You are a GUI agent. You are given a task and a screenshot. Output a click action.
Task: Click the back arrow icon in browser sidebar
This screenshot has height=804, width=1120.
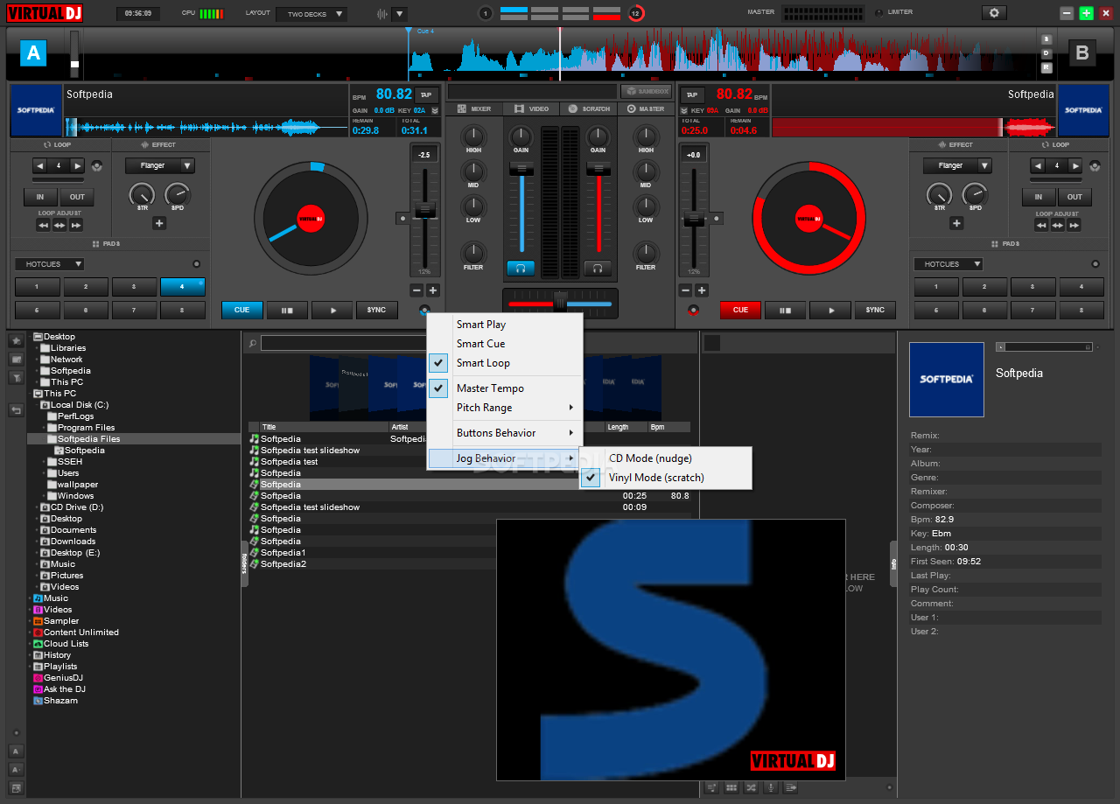coord(16,409)
